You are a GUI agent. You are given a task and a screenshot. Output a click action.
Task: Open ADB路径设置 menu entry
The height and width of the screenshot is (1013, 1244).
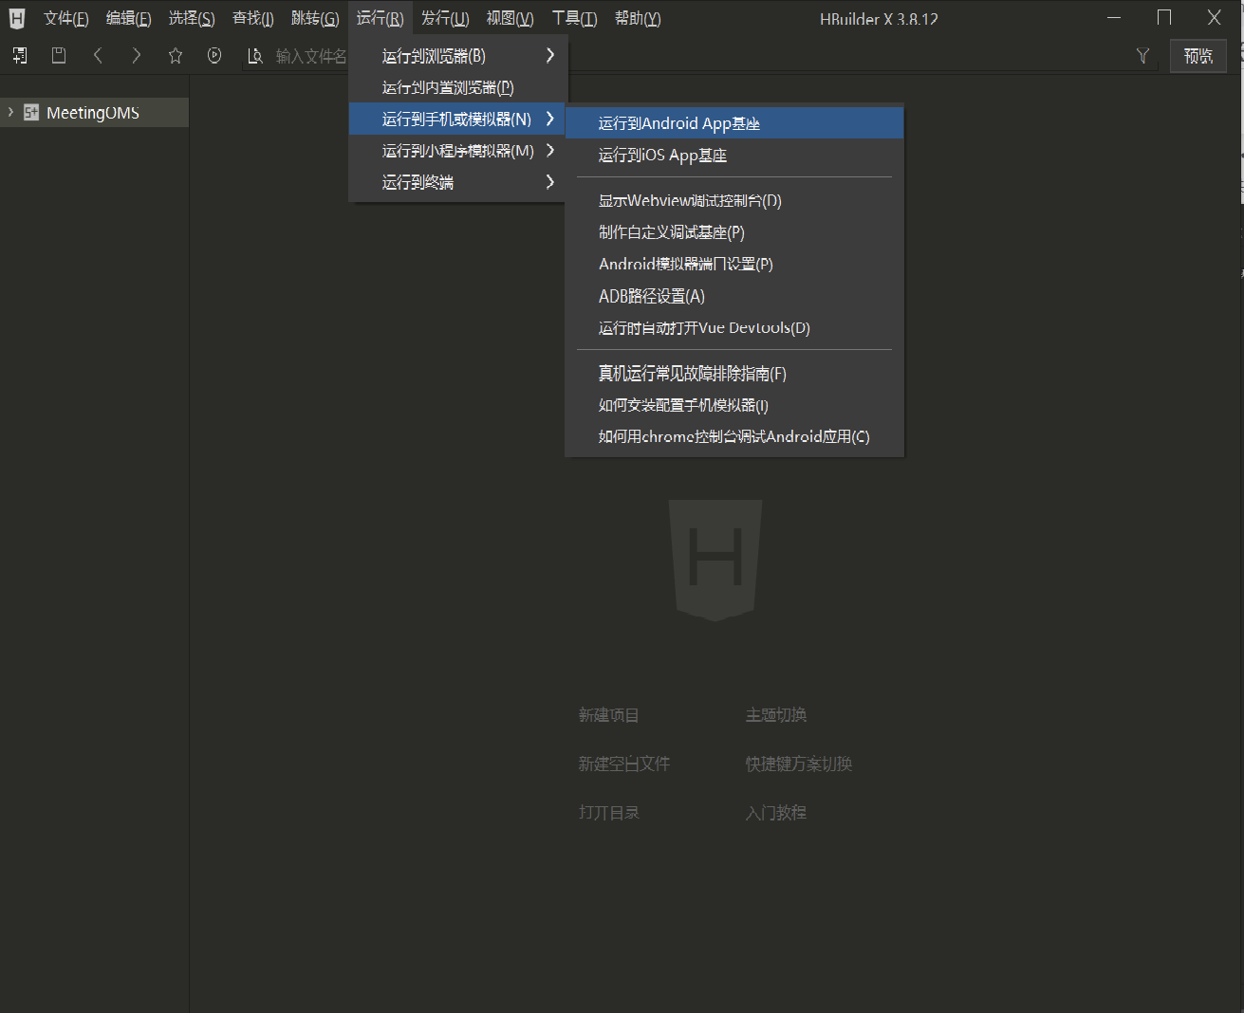point(652,297)
